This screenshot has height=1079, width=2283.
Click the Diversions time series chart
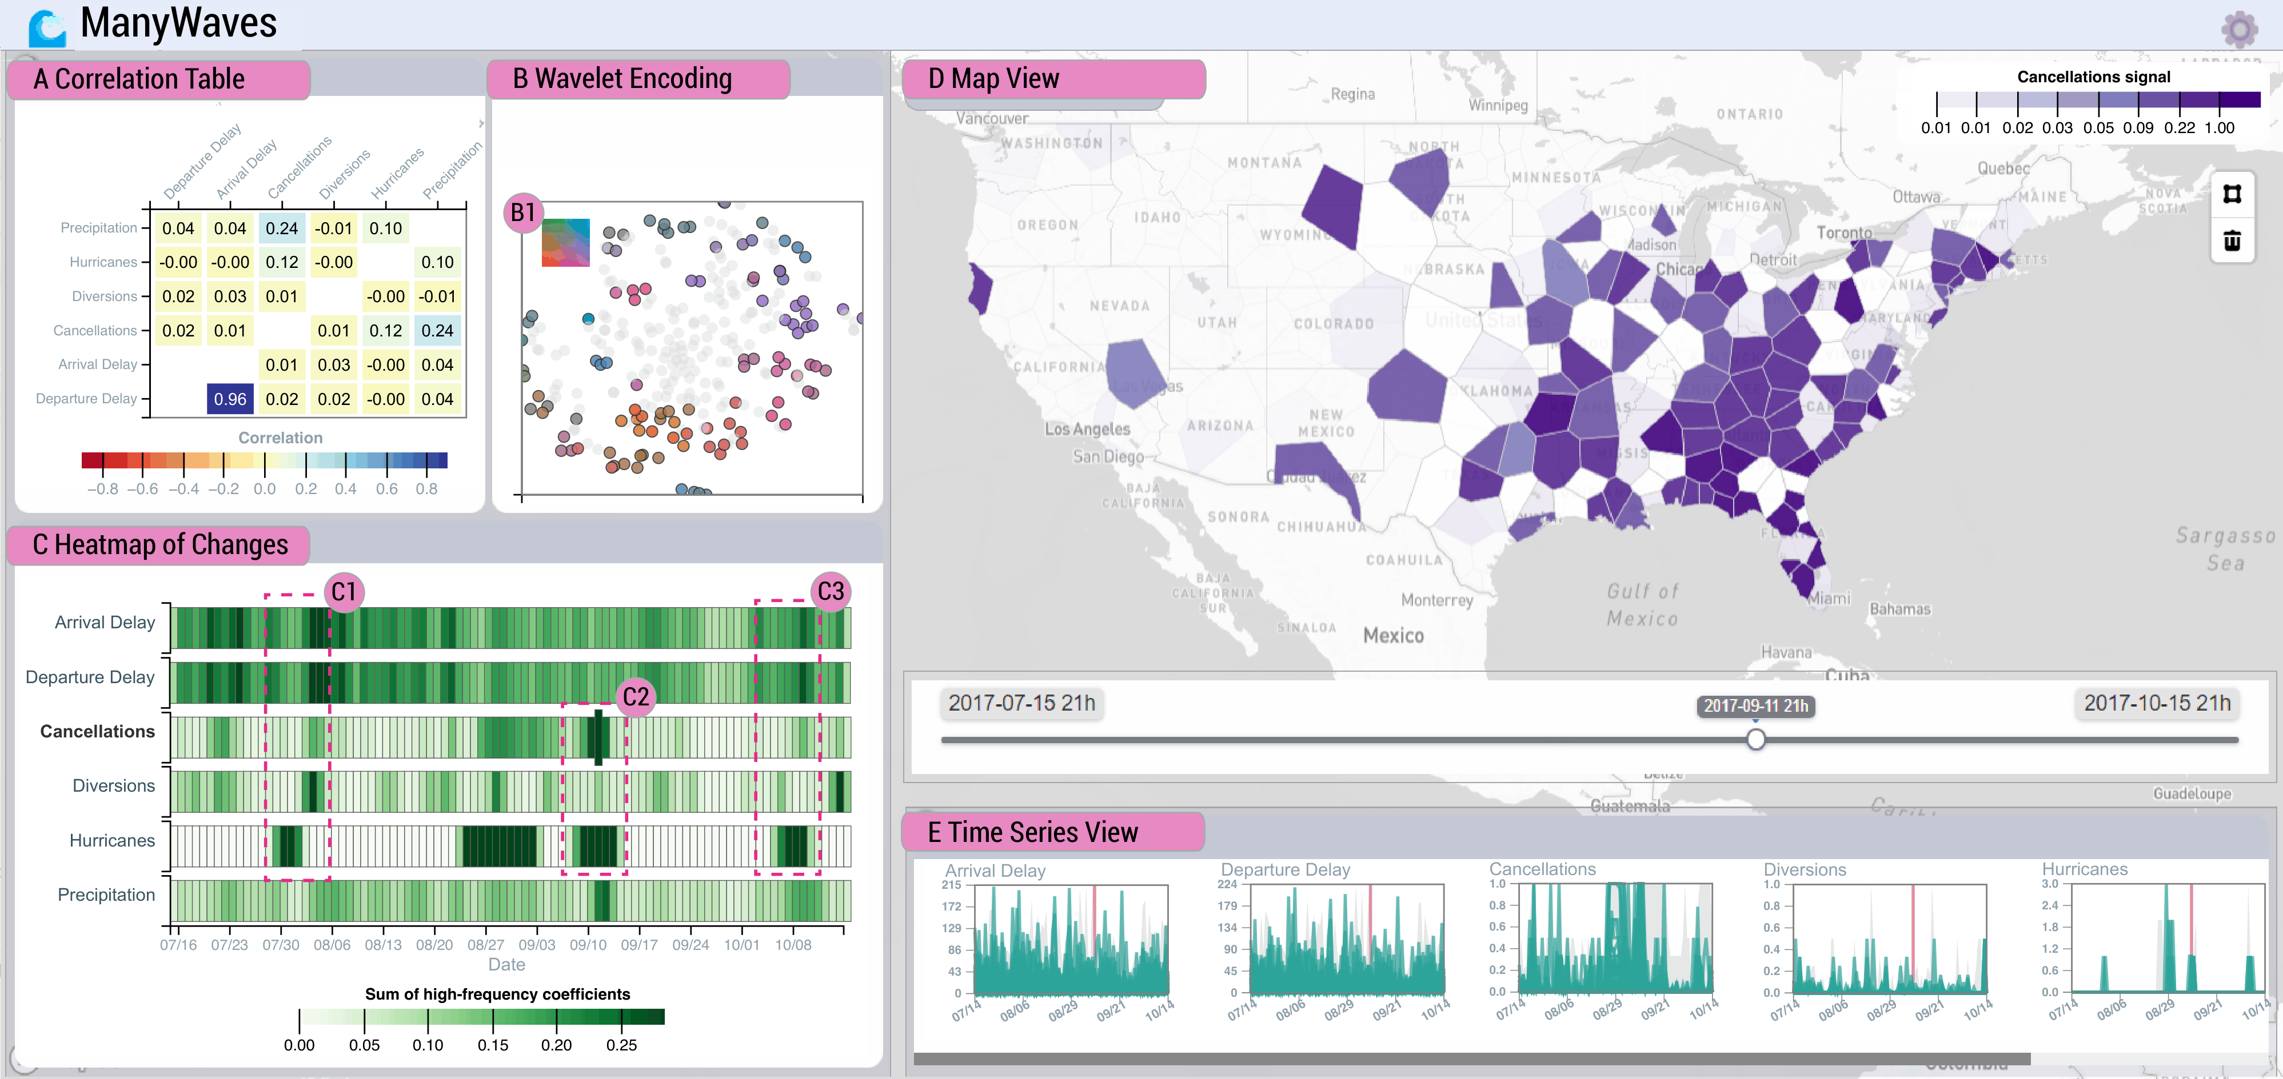[x=1890, y=938]
